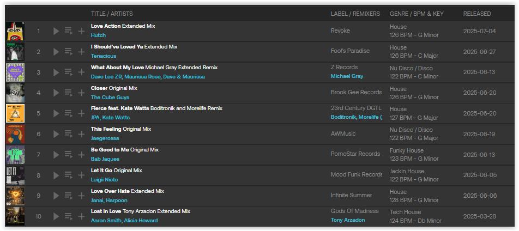This screenshot has width=519, height=231.
Task: Open Z Records label
Action: pos(344,67)
